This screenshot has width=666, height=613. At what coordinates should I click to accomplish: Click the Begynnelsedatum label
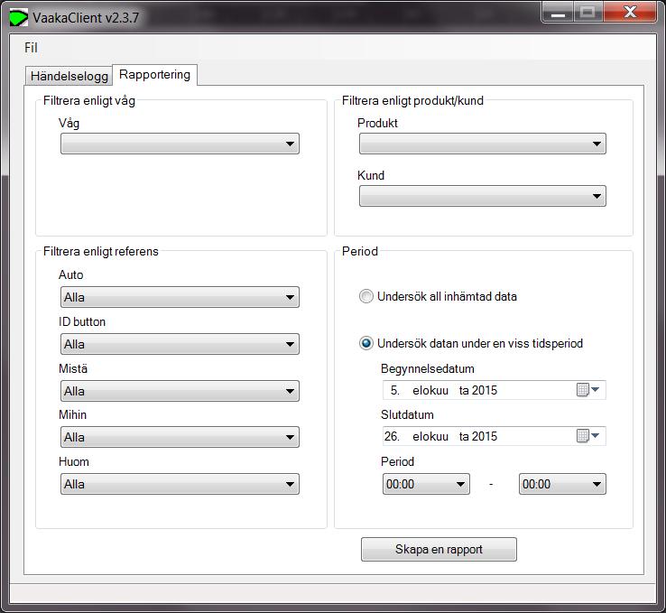coord(427,368)
